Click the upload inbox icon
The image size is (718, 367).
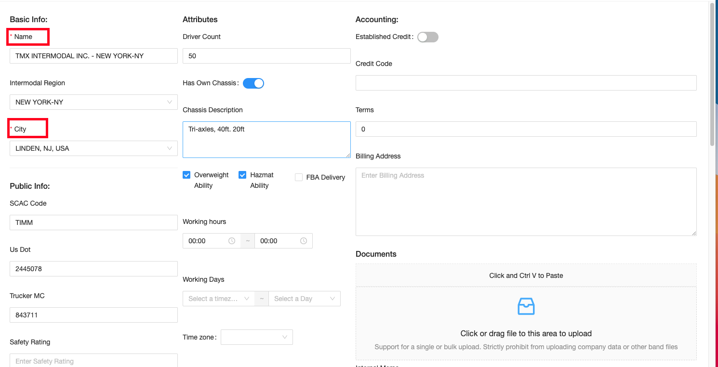coord(526,306)
